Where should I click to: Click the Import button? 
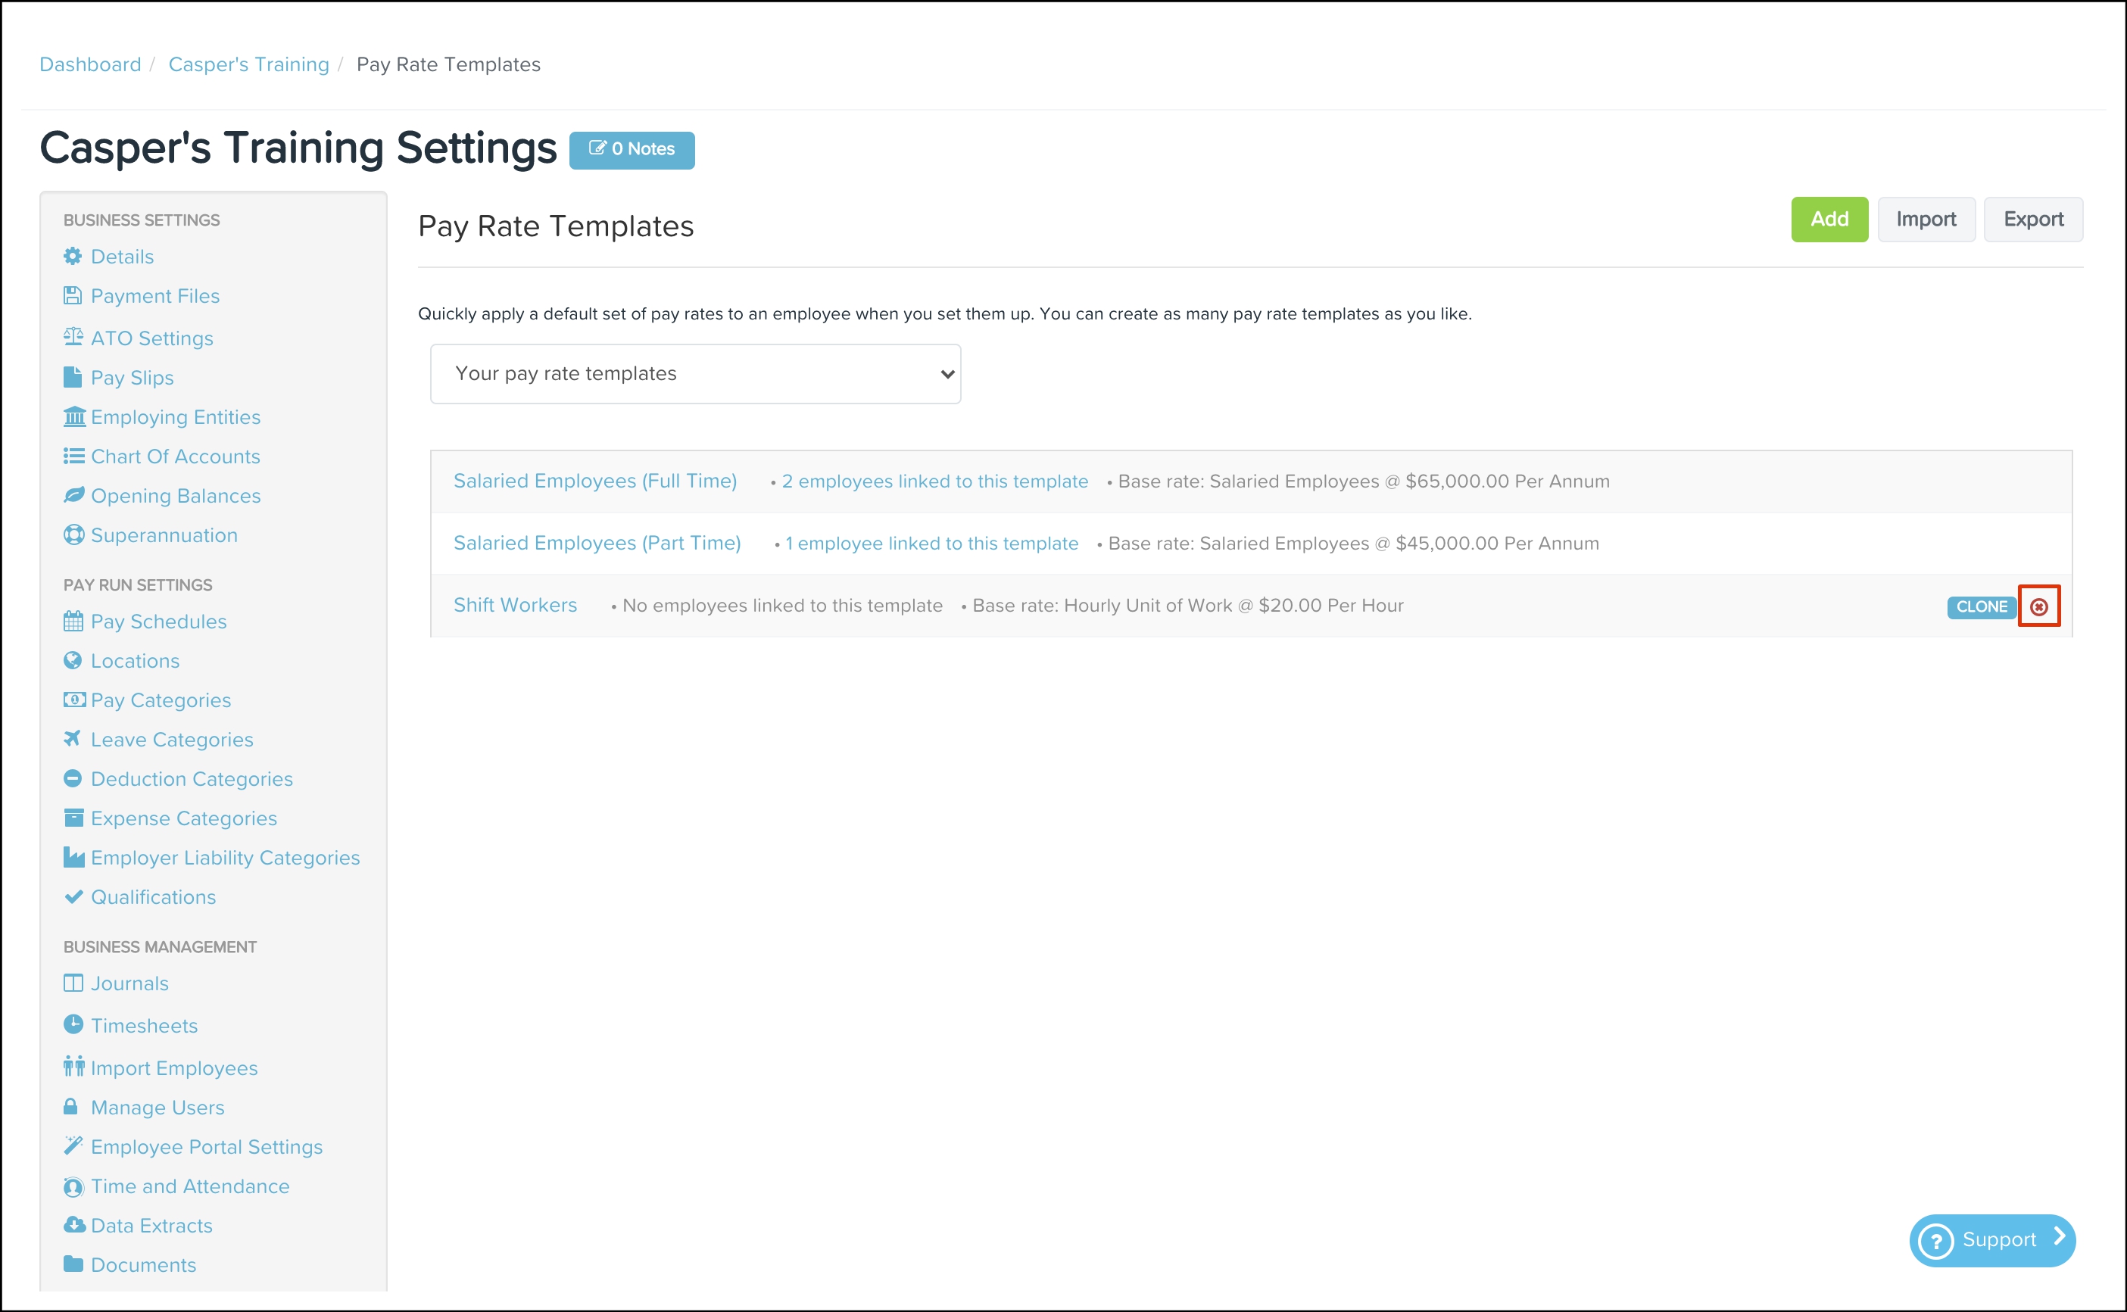pyautogui.click(x=1926, y=220)
